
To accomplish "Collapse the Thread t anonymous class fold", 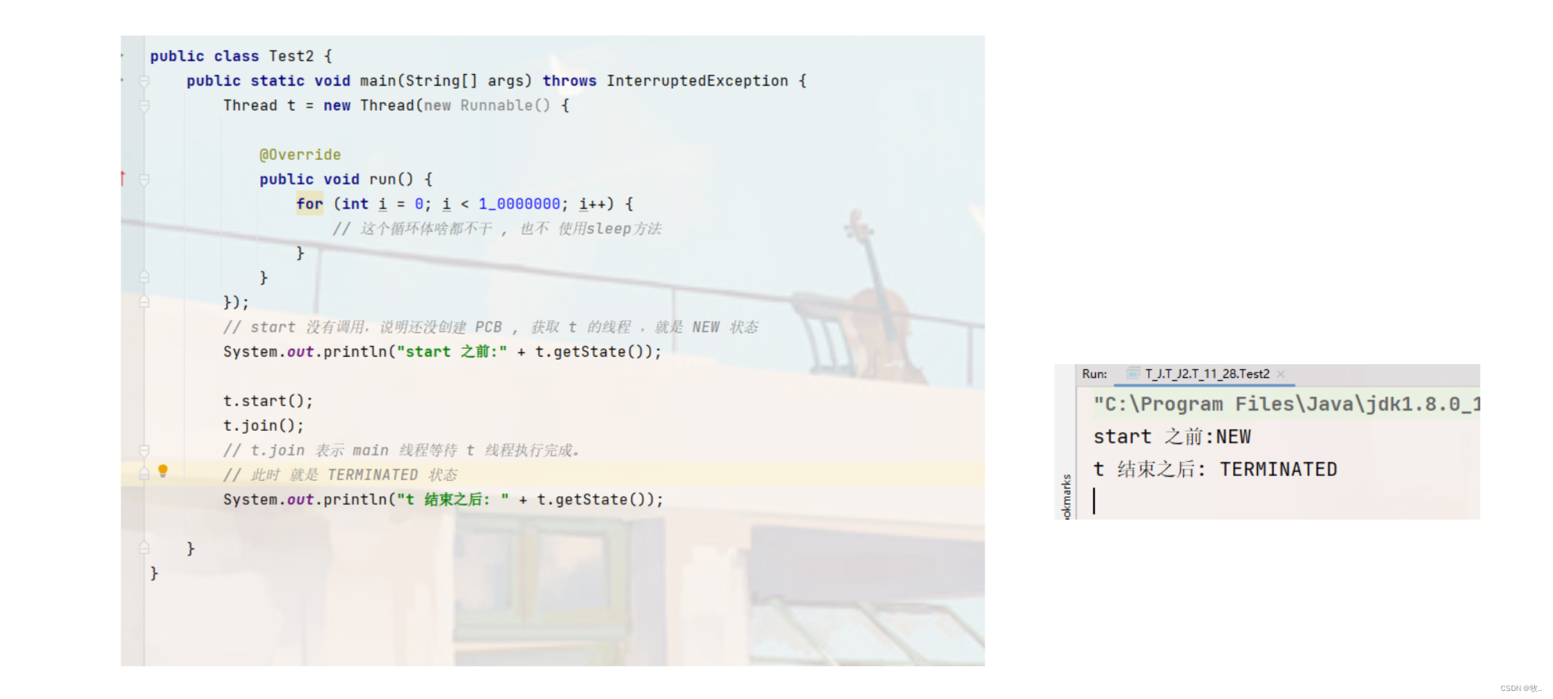I will click(x=144, y=106).
